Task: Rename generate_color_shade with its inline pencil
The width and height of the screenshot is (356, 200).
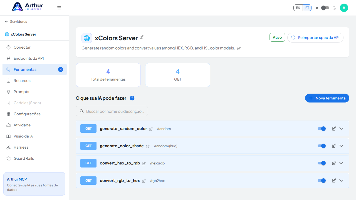Action: coord(148,146)
